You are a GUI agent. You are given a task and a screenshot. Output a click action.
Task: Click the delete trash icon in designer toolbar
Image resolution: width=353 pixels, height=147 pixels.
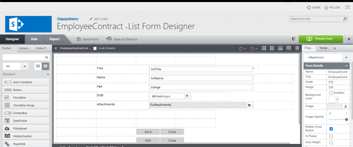pyautogui.click(x=297, y=48)
